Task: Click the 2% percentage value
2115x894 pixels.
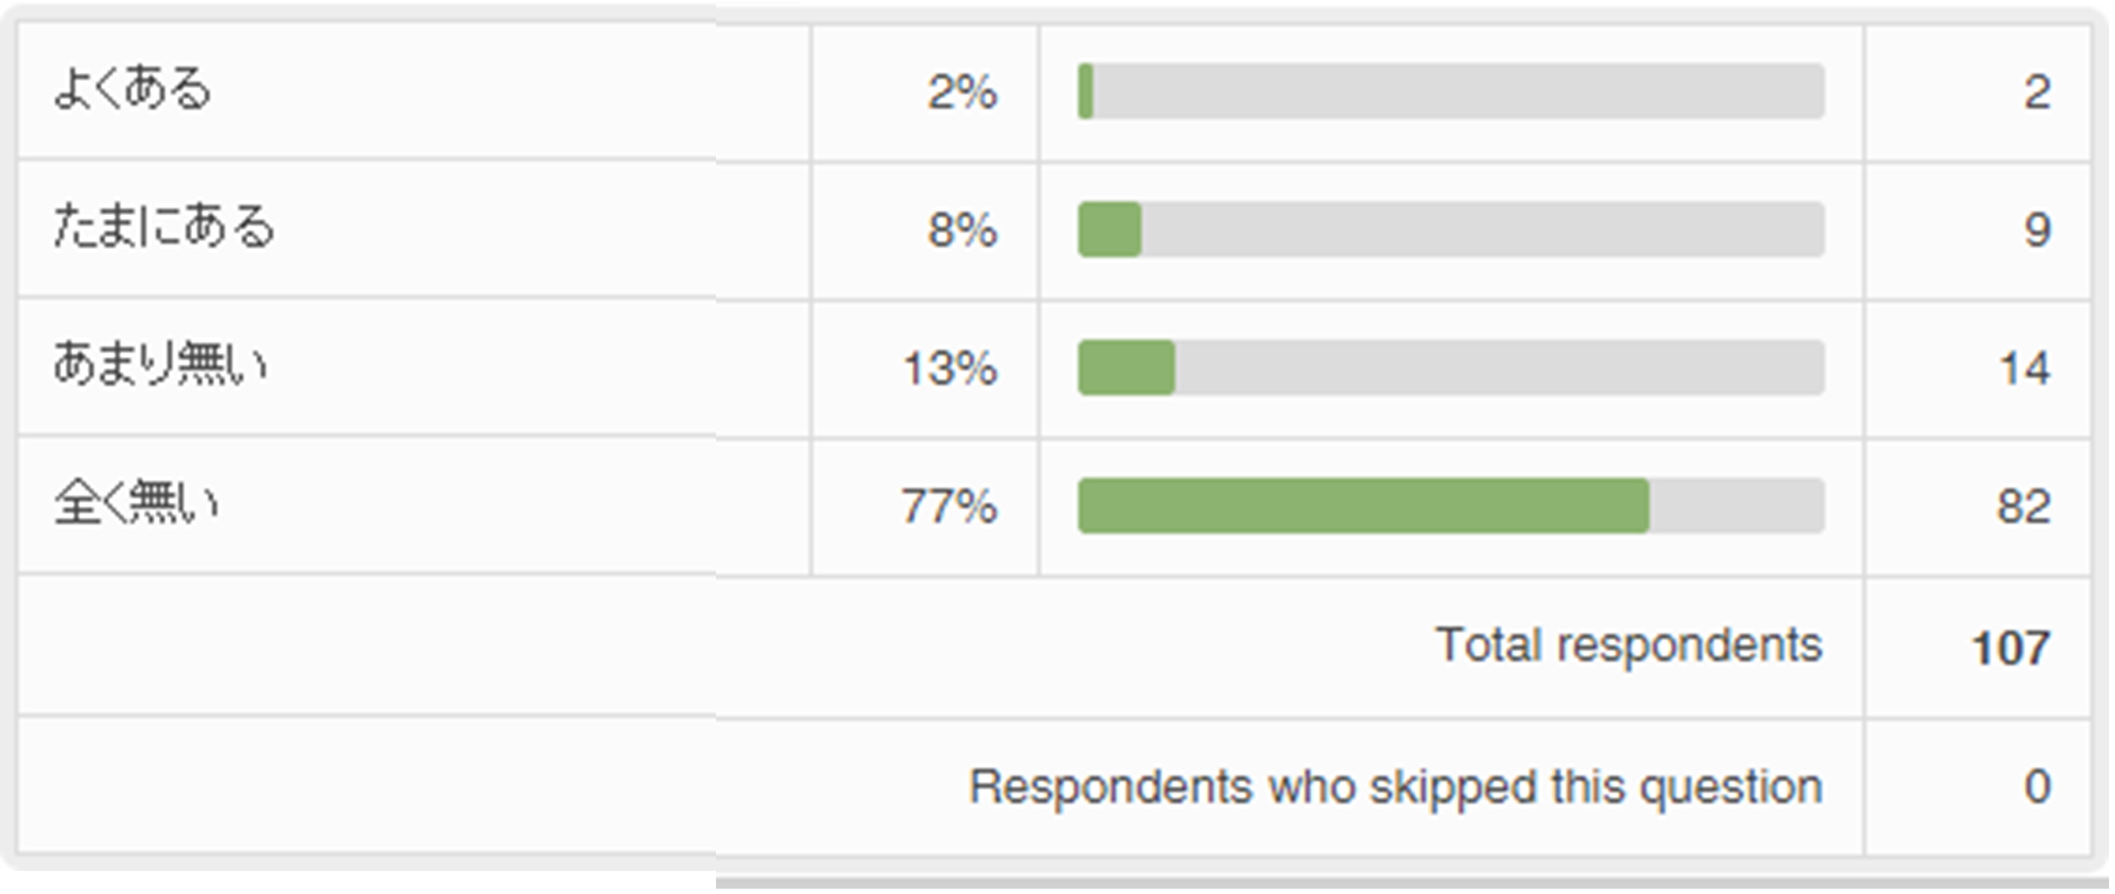Action: [x=962, y=91]
